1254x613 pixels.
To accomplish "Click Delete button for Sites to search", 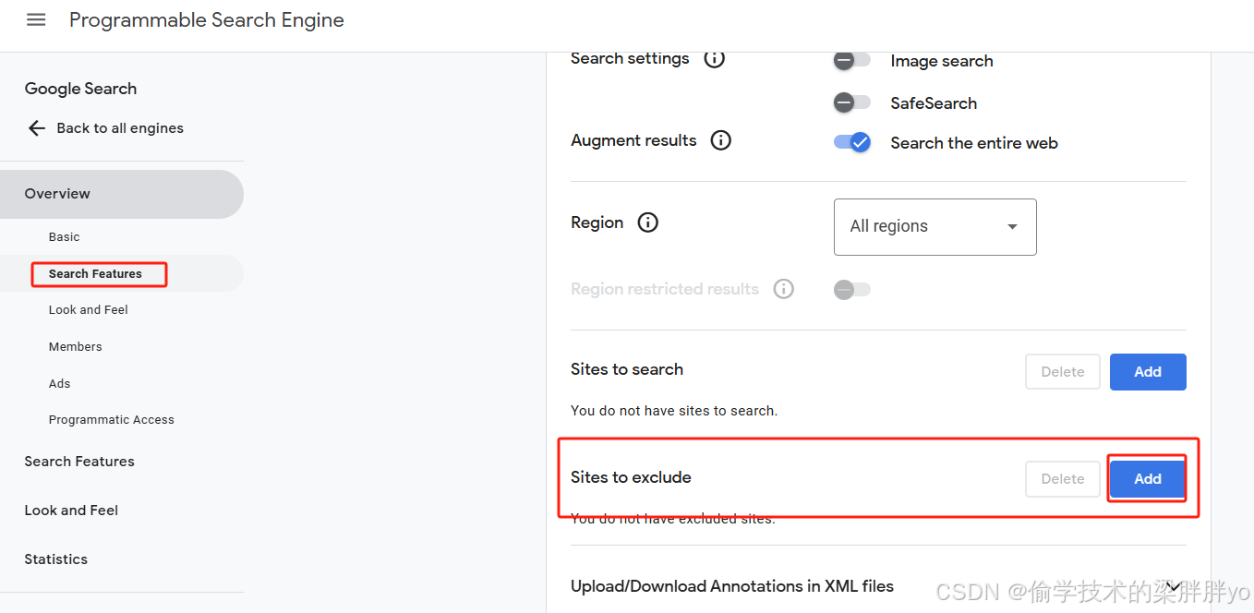I will [1063, 371].
